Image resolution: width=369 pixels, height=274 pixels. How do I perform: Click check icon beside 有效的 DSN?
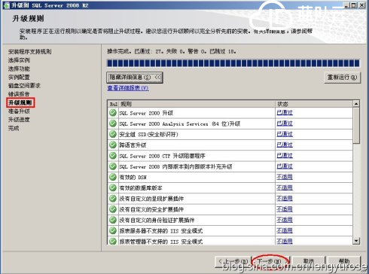[113, 177]
